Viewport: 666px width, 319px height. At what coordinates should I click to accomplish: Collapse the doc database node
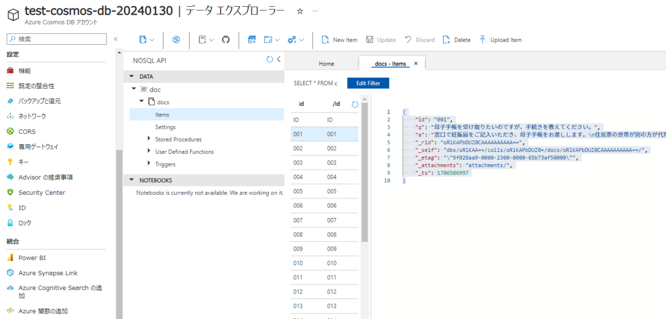(x=134, y=89)
